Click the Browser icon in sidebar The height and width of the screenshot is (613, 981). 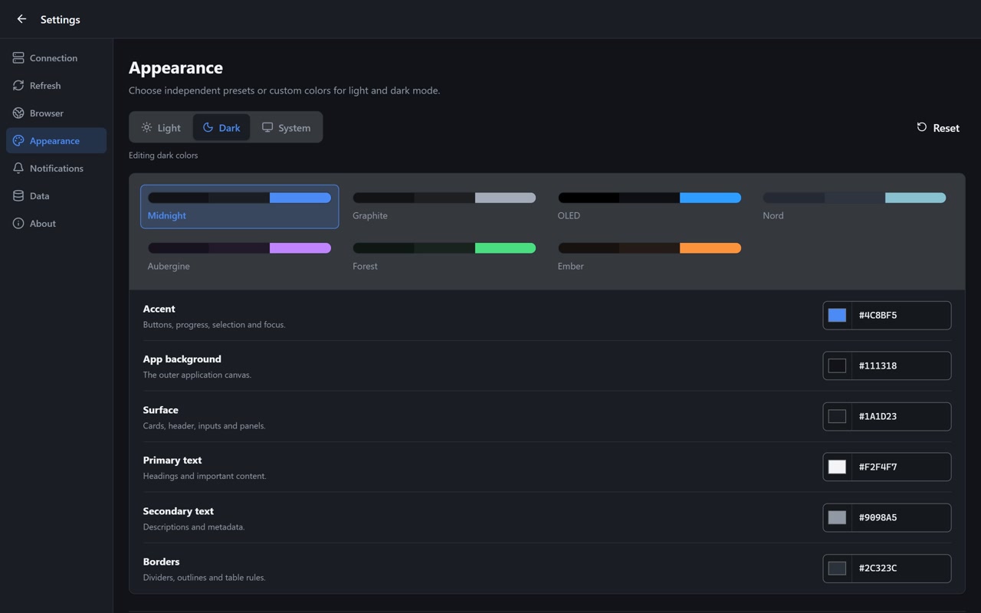[18, 113]
